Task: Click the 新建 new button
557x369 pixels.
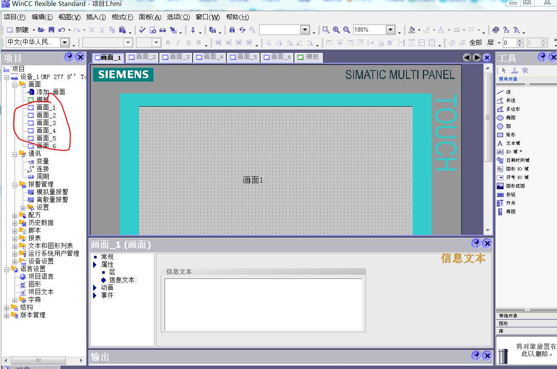Action: point(18,30)
